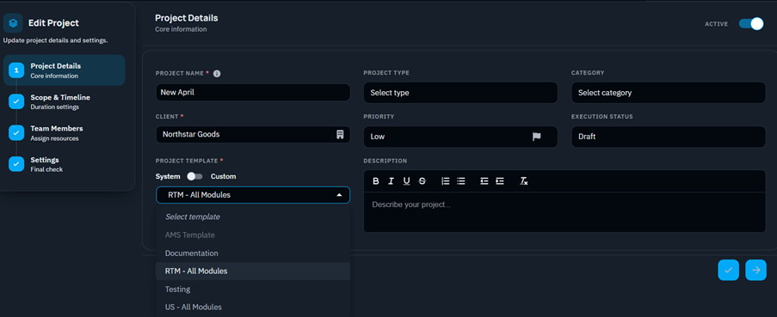Viewport: 777px width, 317px height.
Task: Open the Client field showing Northstar Goods
Action: (x=253, y=135)
